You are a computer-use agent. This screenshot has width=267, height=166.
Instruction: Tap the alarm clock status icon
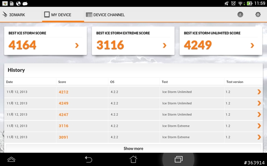point(233,3)
